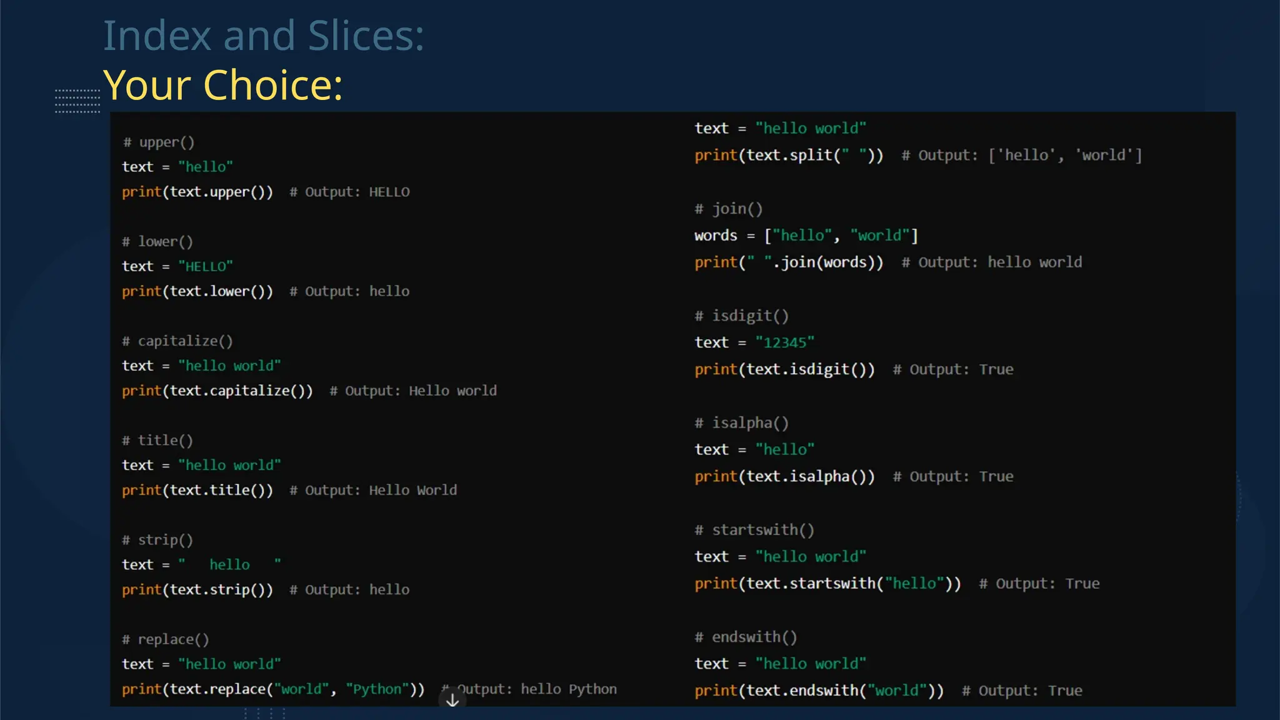Click the dotted decoration left of title
The height and width of the screenshot is (720, 1280).
coord(77,101)
